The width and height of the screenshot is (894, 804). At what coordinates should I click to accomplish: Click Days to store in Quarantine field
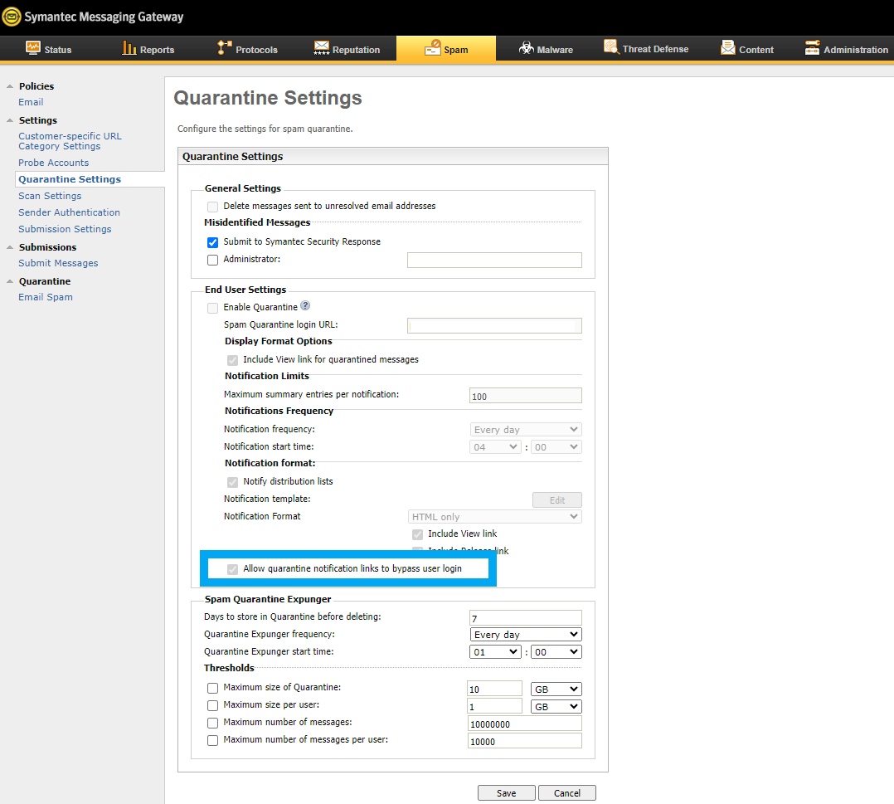pyautogui.click(x=525, y=617)
